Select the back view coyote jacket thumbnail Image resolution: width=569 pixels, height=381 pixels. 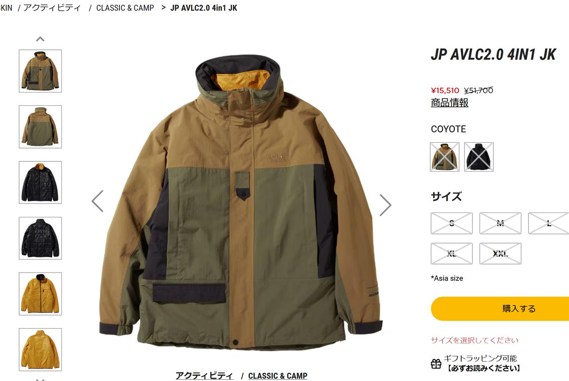40,127
